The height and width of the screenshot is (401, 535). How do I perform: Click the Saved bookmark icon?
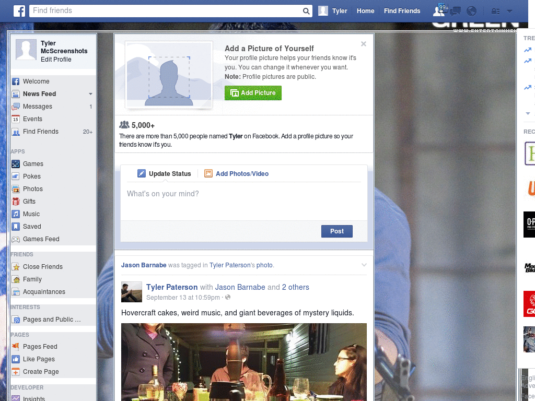click(x=16, y=227)
